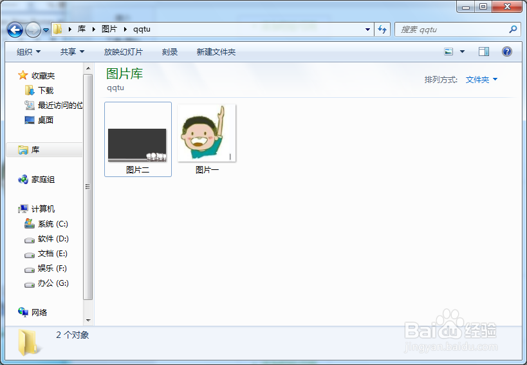Click the 家庭组 homegroup icon
This screenshot has height=365, width=527.
pyautogui.click(x=23, y=180)
